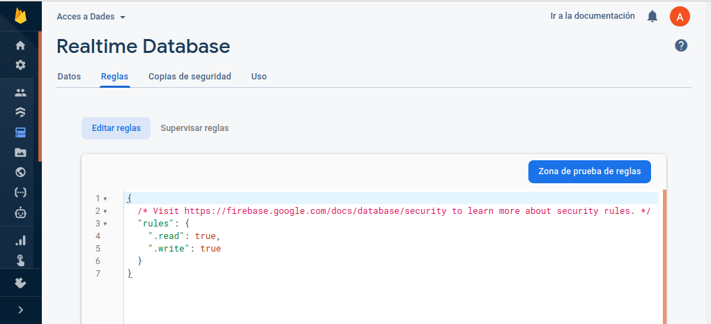
Task: Open Storage image icon in sidebar
Action: pyautogui.click(x=20, y=152)
